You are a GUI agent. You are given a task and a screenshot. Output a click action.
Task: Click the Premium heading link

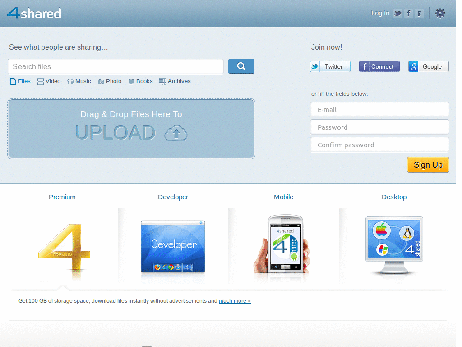(x=62, y=197)
